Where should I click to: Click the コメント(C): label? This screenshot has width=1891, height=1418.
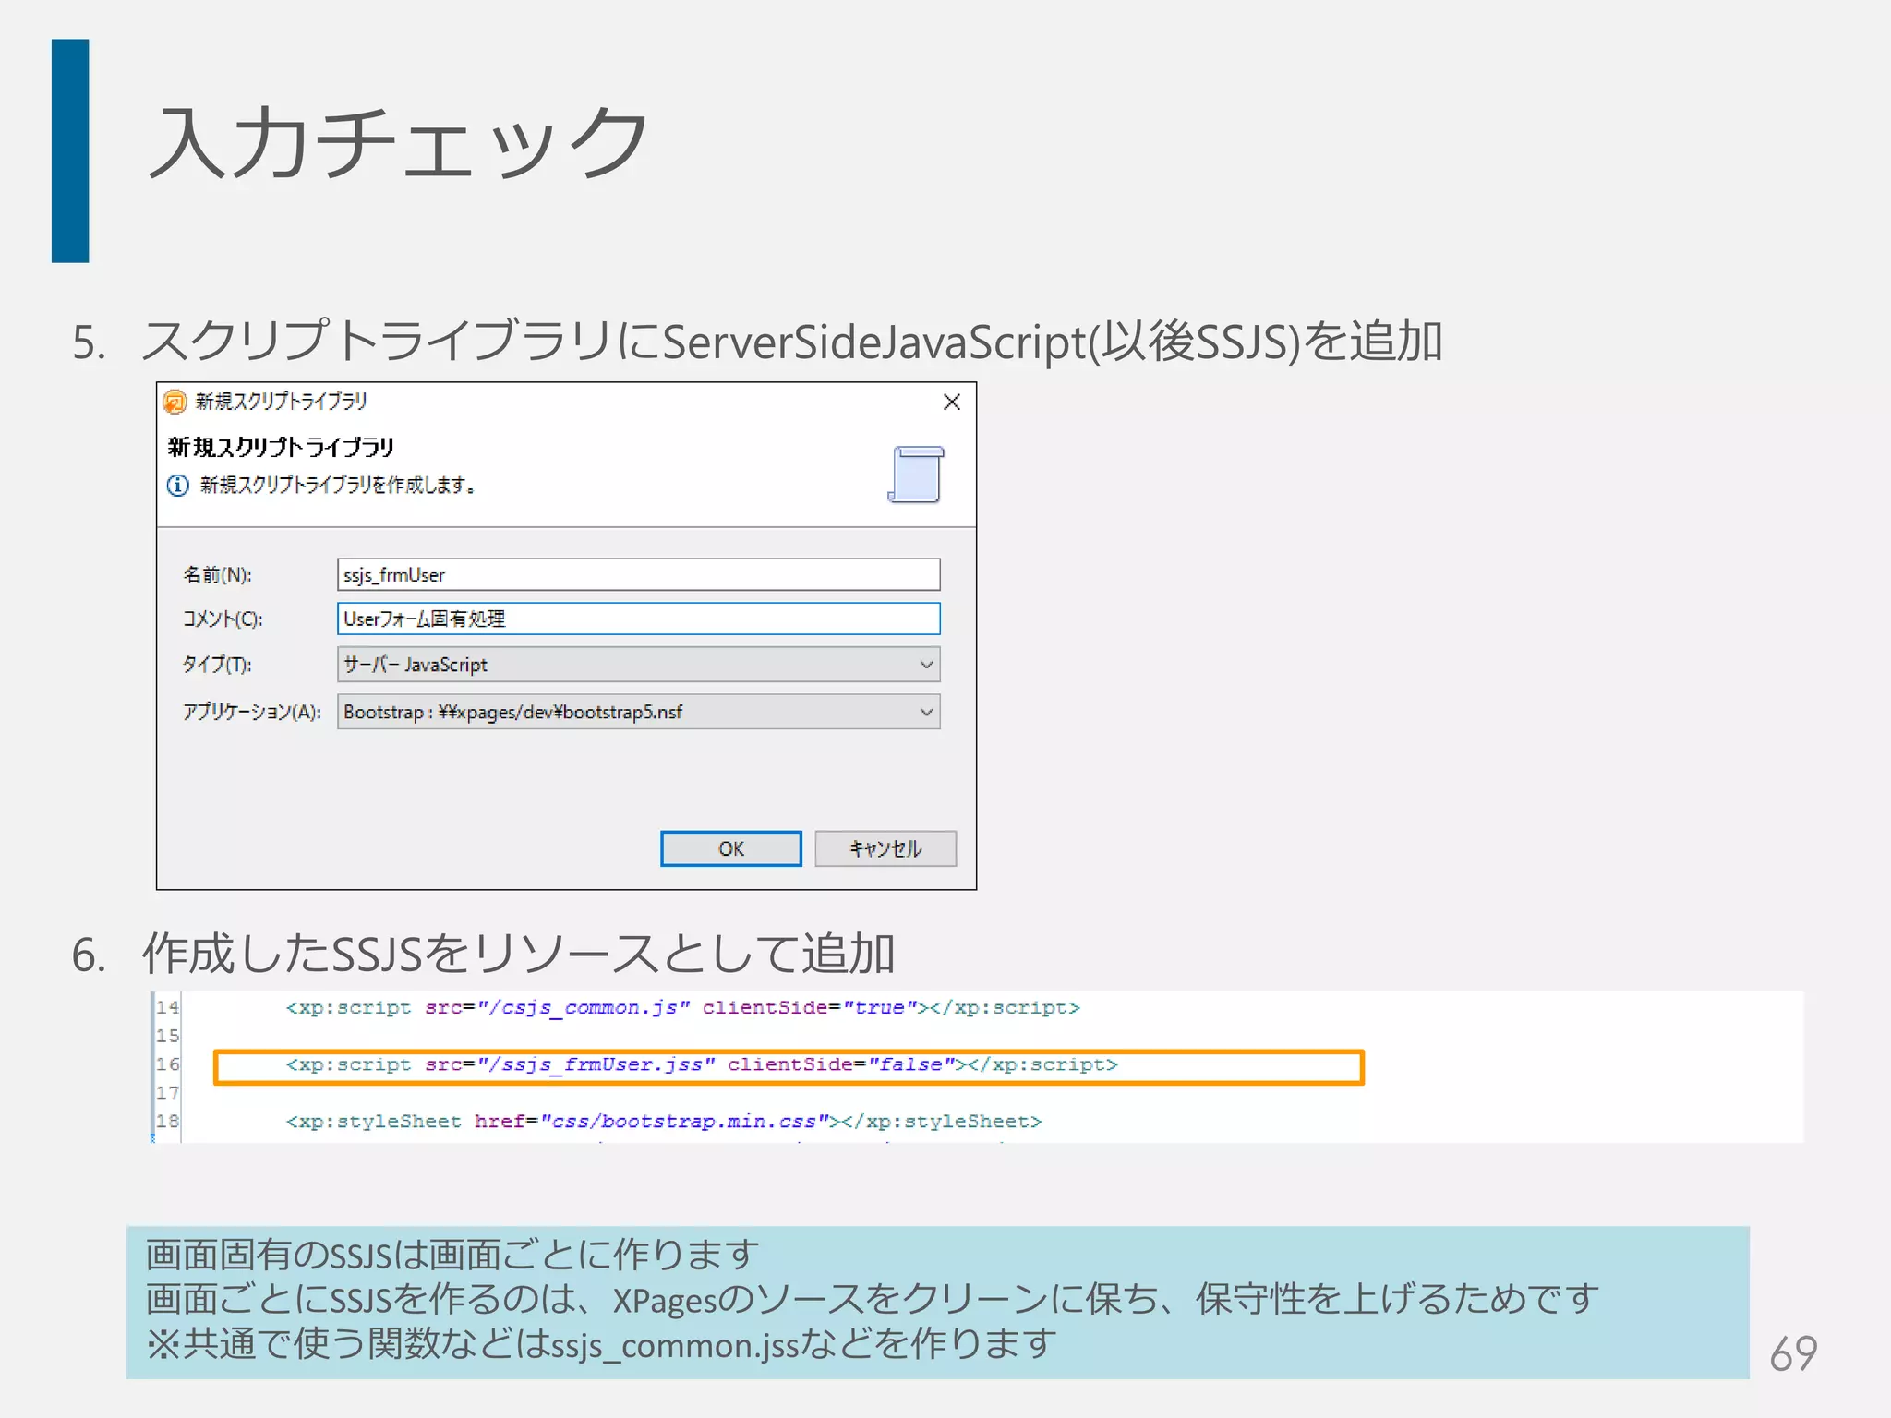pyautogui.click(x=222, y=619)
